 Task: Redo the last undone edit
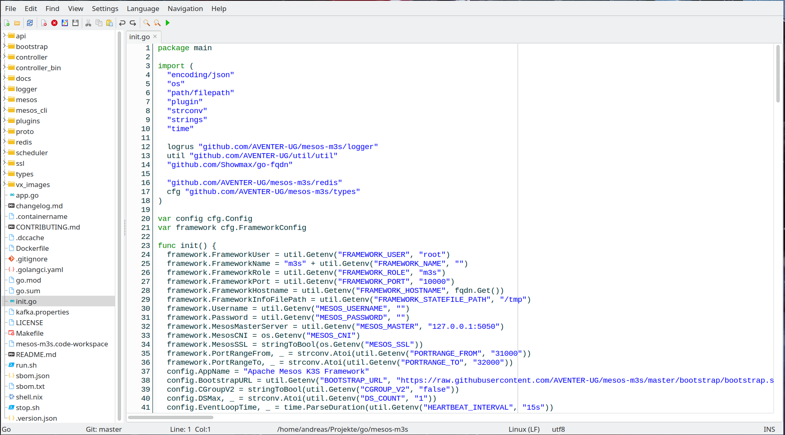click(133, 23)
